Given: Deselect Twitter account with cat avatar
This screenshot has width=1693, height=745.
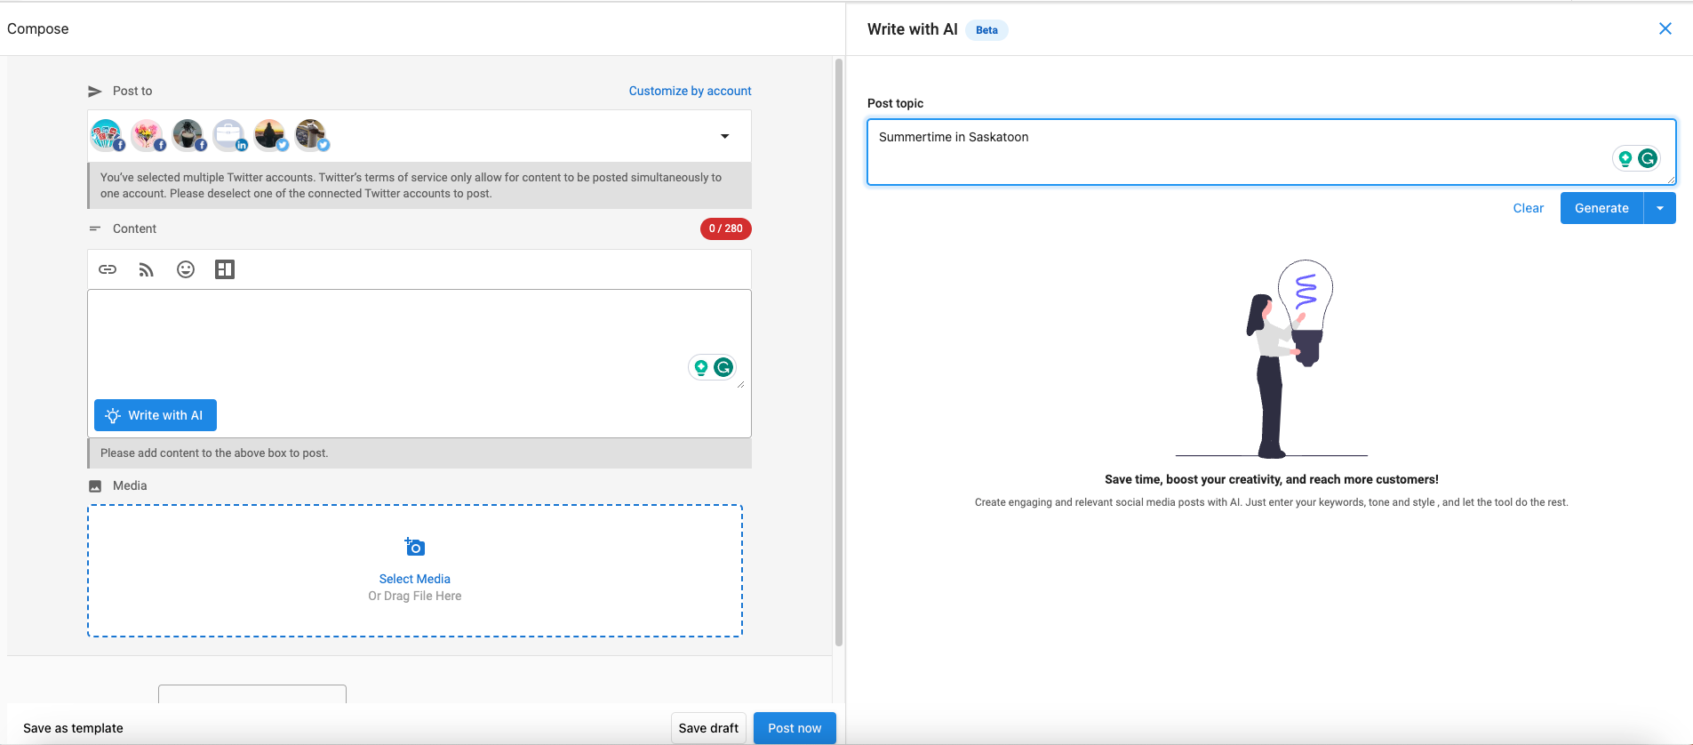Looking at the screenshot, I should (311, 135).
